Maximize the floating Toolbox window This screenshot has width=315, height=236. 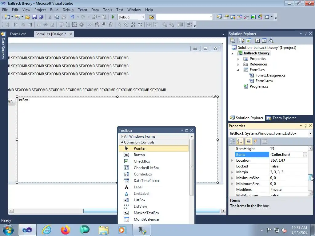tap(187, 130)
